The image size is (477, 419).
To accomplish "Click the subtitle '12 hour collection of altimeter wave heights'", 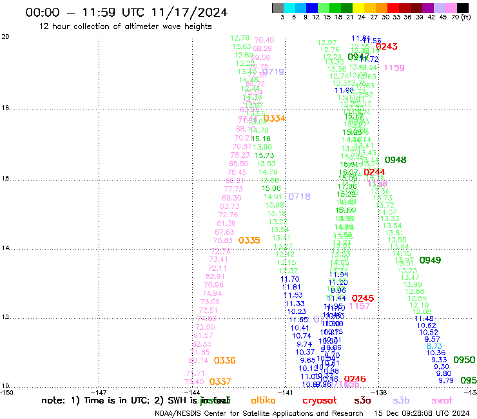I will (125, 26).
